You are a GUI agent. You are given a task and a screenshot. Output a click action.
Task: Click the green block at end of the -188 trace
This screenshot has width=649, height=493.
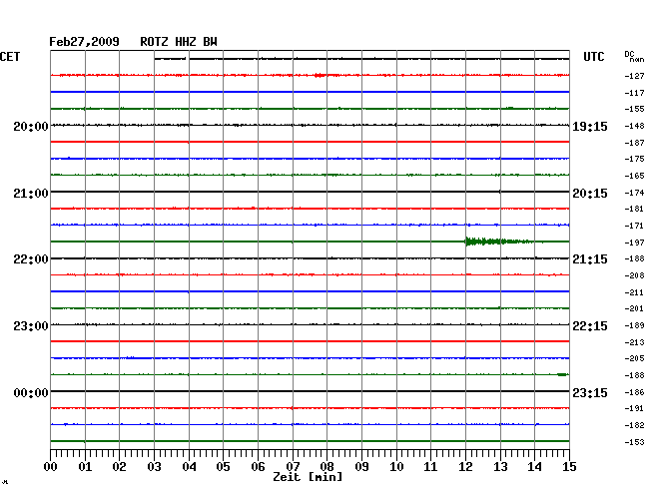[562, 374]
